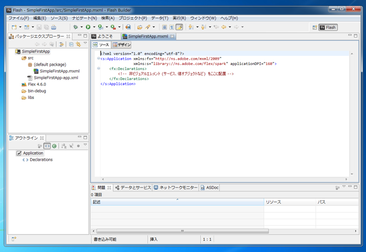The height and width of the screenshot is (252, 366).
Task: Click the Flash perspective button
Action: pyautogui.click(x=328, y=27)
